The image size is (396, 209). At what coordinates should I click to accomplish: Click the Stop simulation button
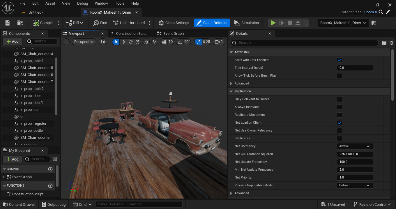click(289, 23)
